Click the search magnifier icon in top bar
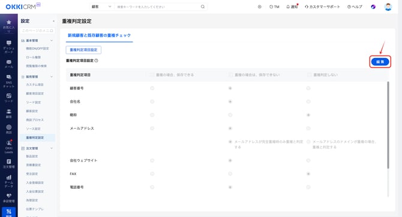The height and width of the screenshot is (217, 402). tap(203, 7)
